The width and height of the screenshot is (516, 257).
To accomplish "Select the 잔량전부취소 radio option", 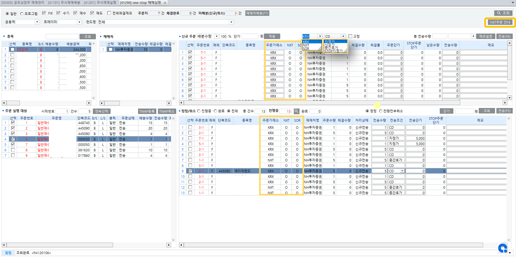I will (381, 111).
